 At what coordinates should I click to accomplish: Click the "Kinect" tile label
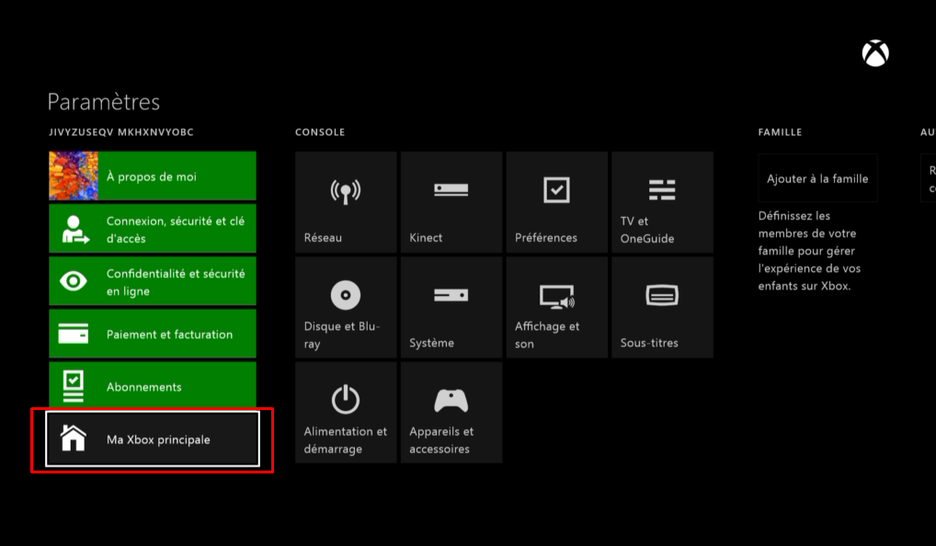pos(427,237)
